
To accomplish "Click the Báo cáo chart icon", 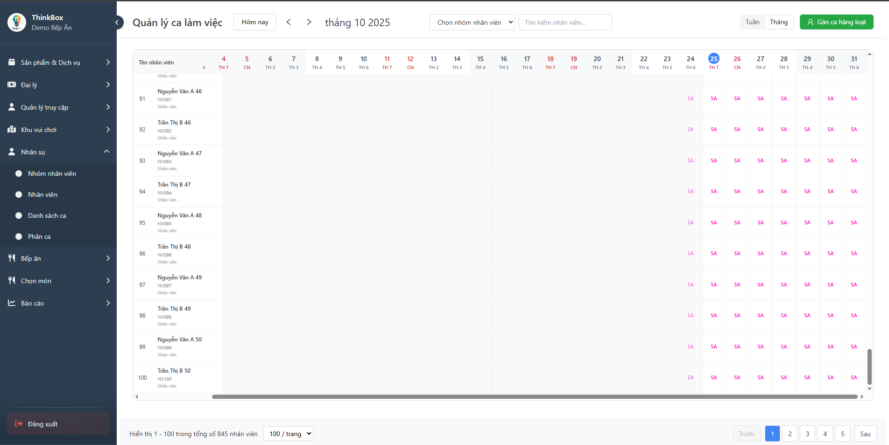I will 12,303.
